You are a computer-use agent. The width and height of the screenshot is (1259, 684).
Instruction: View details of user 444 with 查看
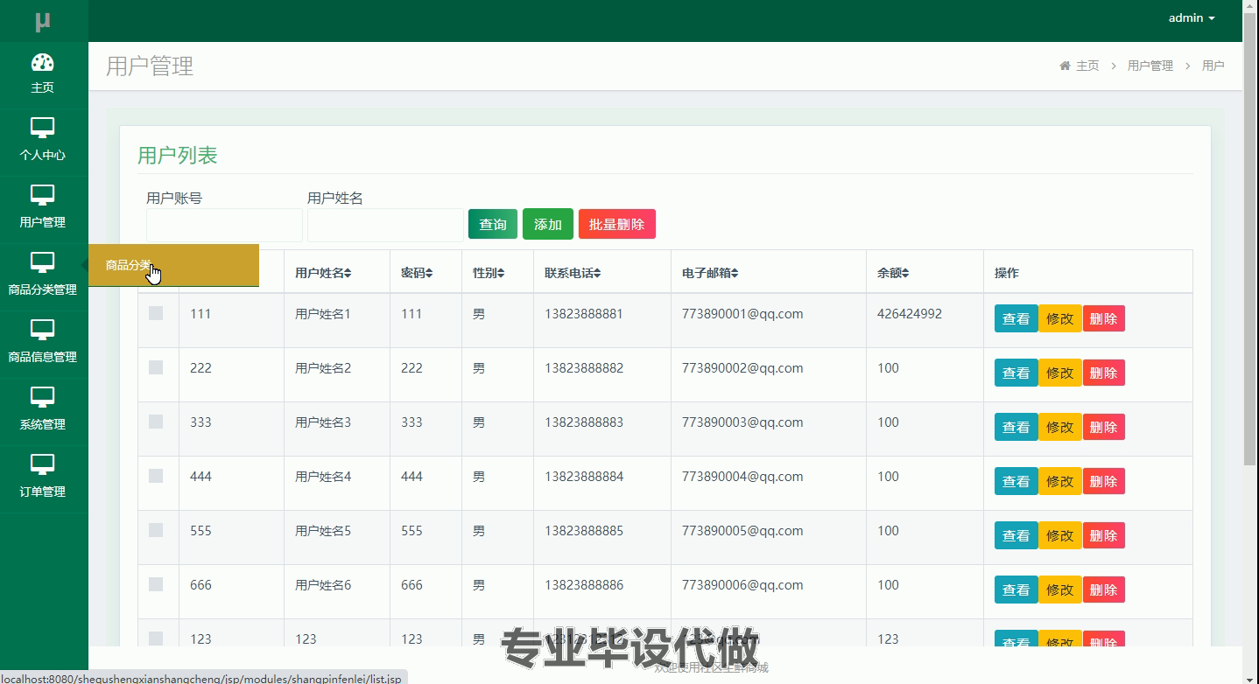1016,481
